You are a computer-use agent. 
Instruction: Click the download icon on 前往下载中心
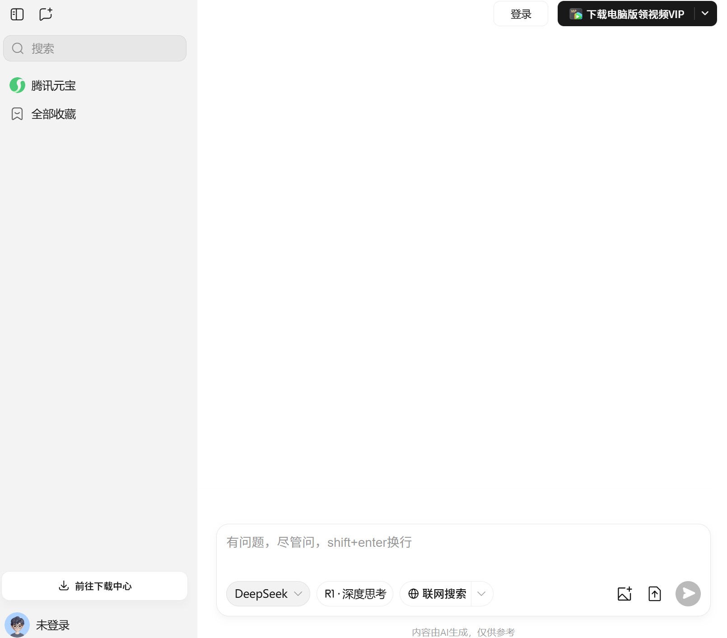click(x=64, y=586)
